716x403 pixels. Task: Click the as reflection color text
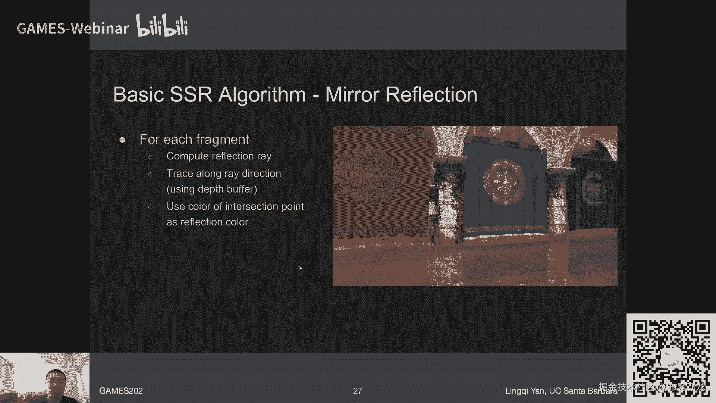click(207, 222)
